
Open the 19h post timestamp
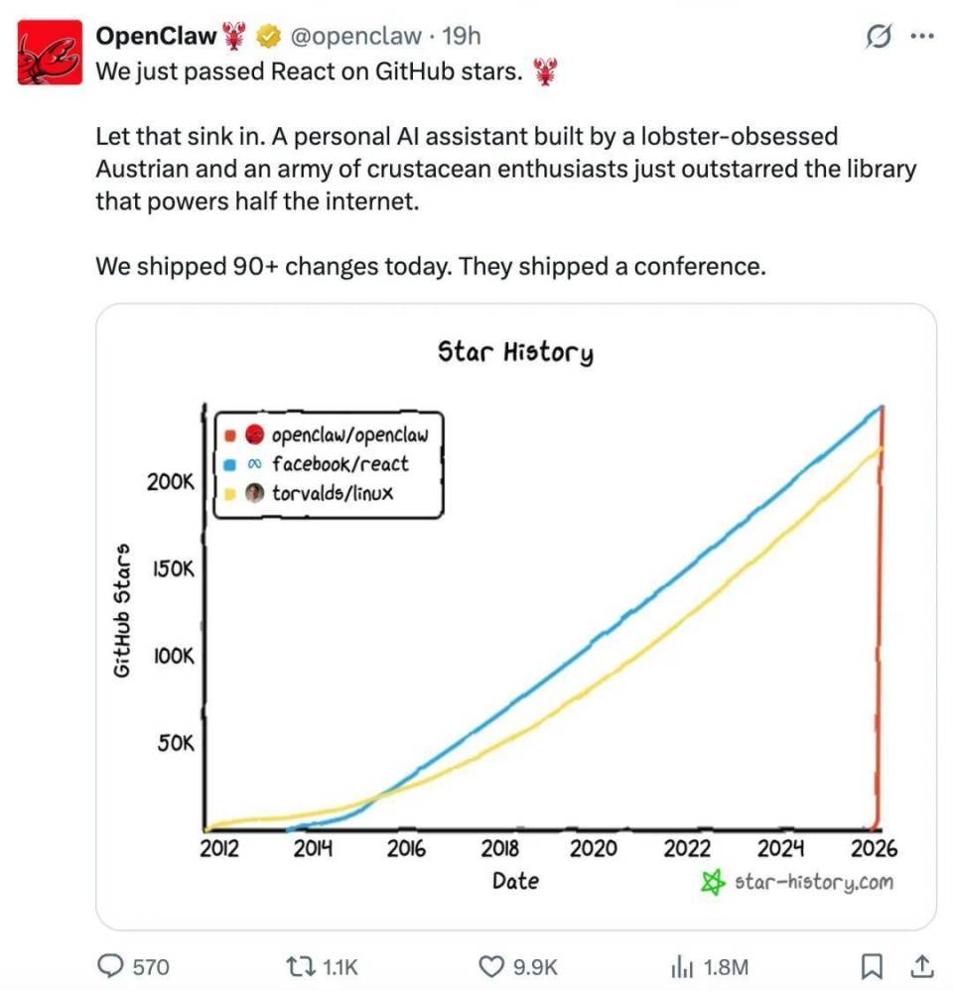[461, 37]
